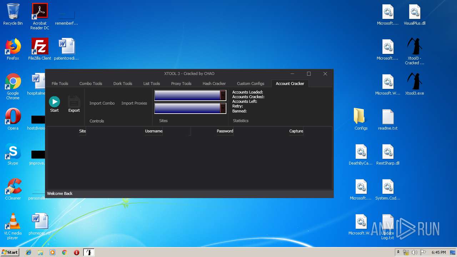Select the RestSharp.dll file icon
The width and height of the screenshot is (457, 257).
[x=388, y=154]
